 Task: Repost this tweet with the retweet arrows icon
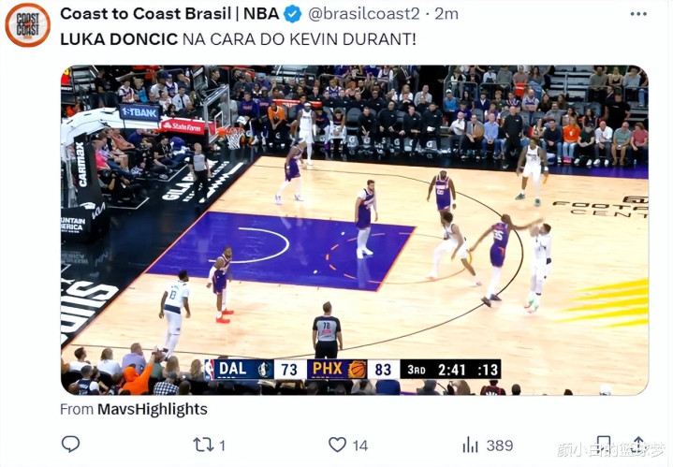[203, 445]
